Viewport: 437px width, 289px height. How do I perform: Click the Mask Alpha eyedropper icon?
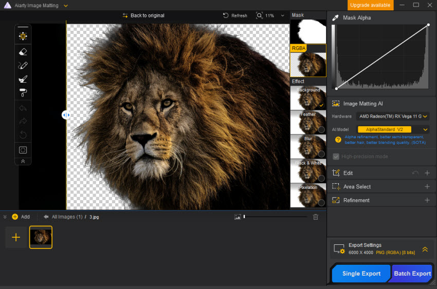[336, 18]
